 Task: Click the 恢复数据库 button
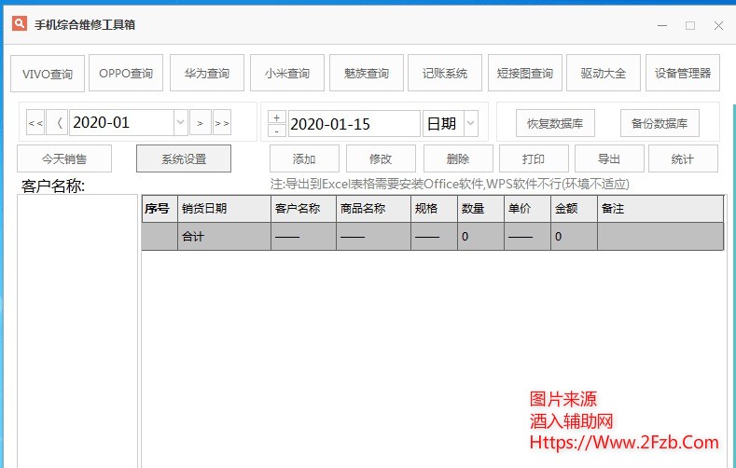[555, 123]
